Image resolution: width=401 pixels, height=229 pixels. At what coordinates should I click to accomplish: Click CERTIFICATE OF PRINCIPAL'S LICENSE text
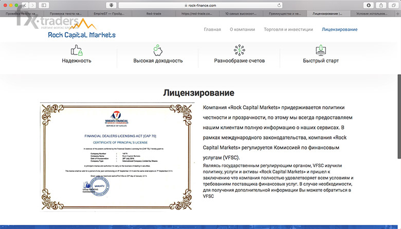click(x=120, y=143)
